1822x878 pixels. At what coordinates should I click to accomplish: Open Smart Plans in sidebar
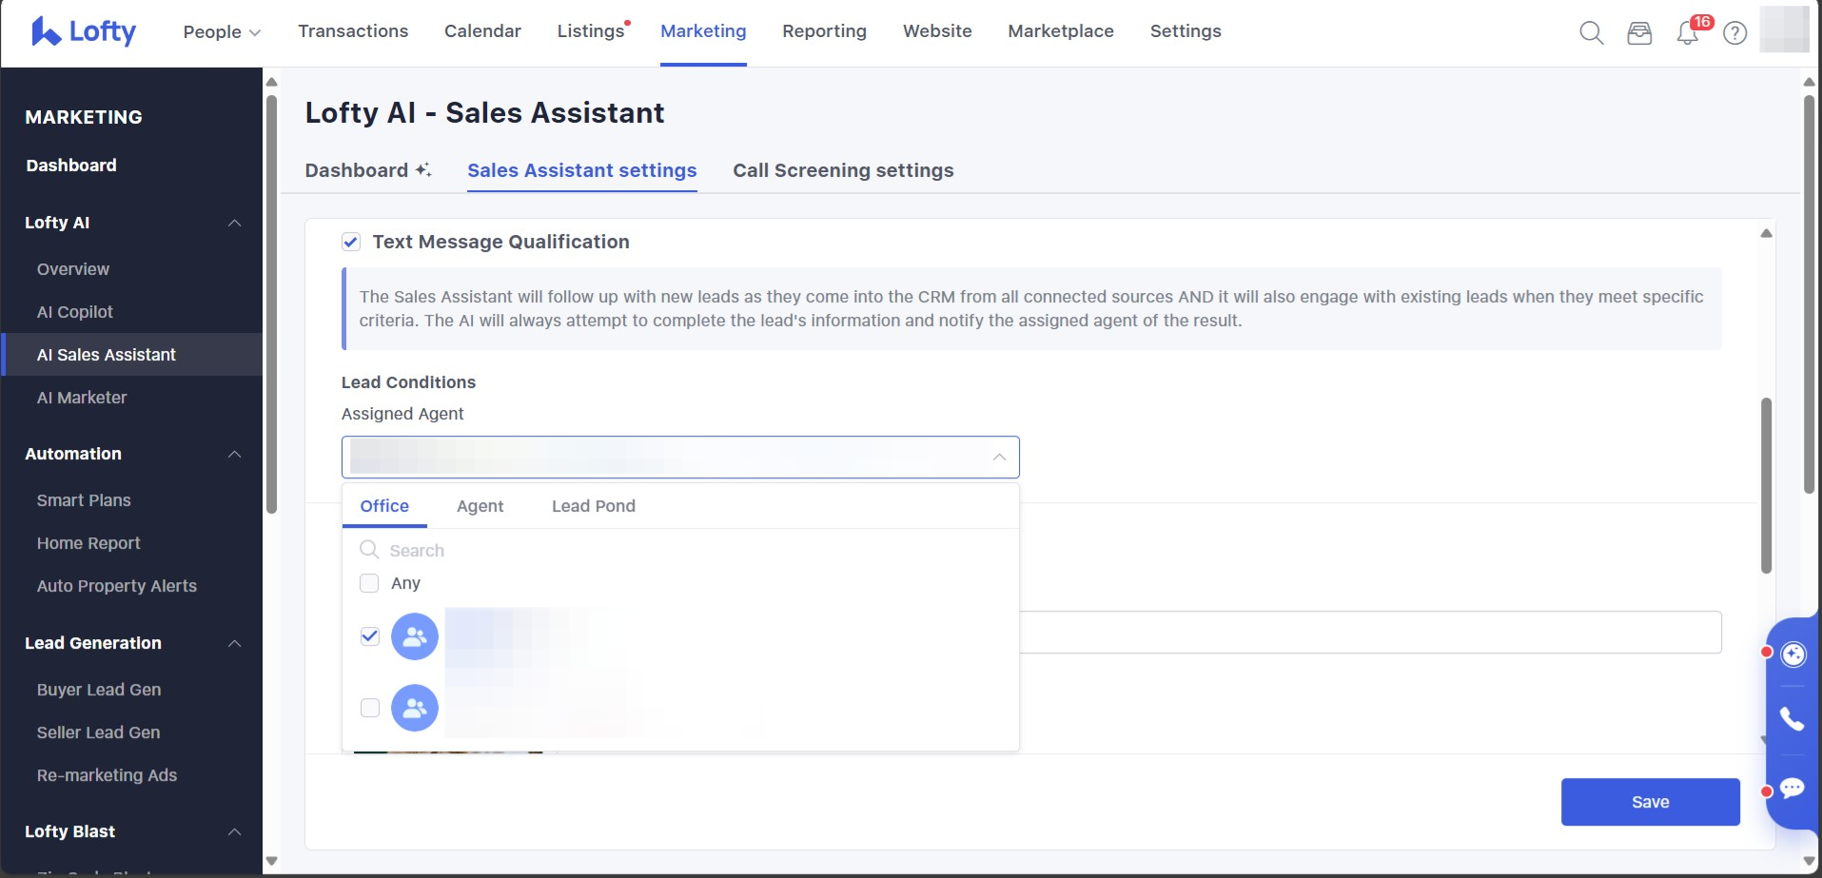pyautogui.click(x=84, y=500)
